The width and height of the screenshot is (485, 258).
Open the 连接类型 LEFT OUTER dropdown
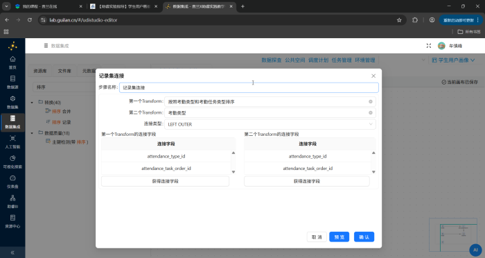[270, 124]
